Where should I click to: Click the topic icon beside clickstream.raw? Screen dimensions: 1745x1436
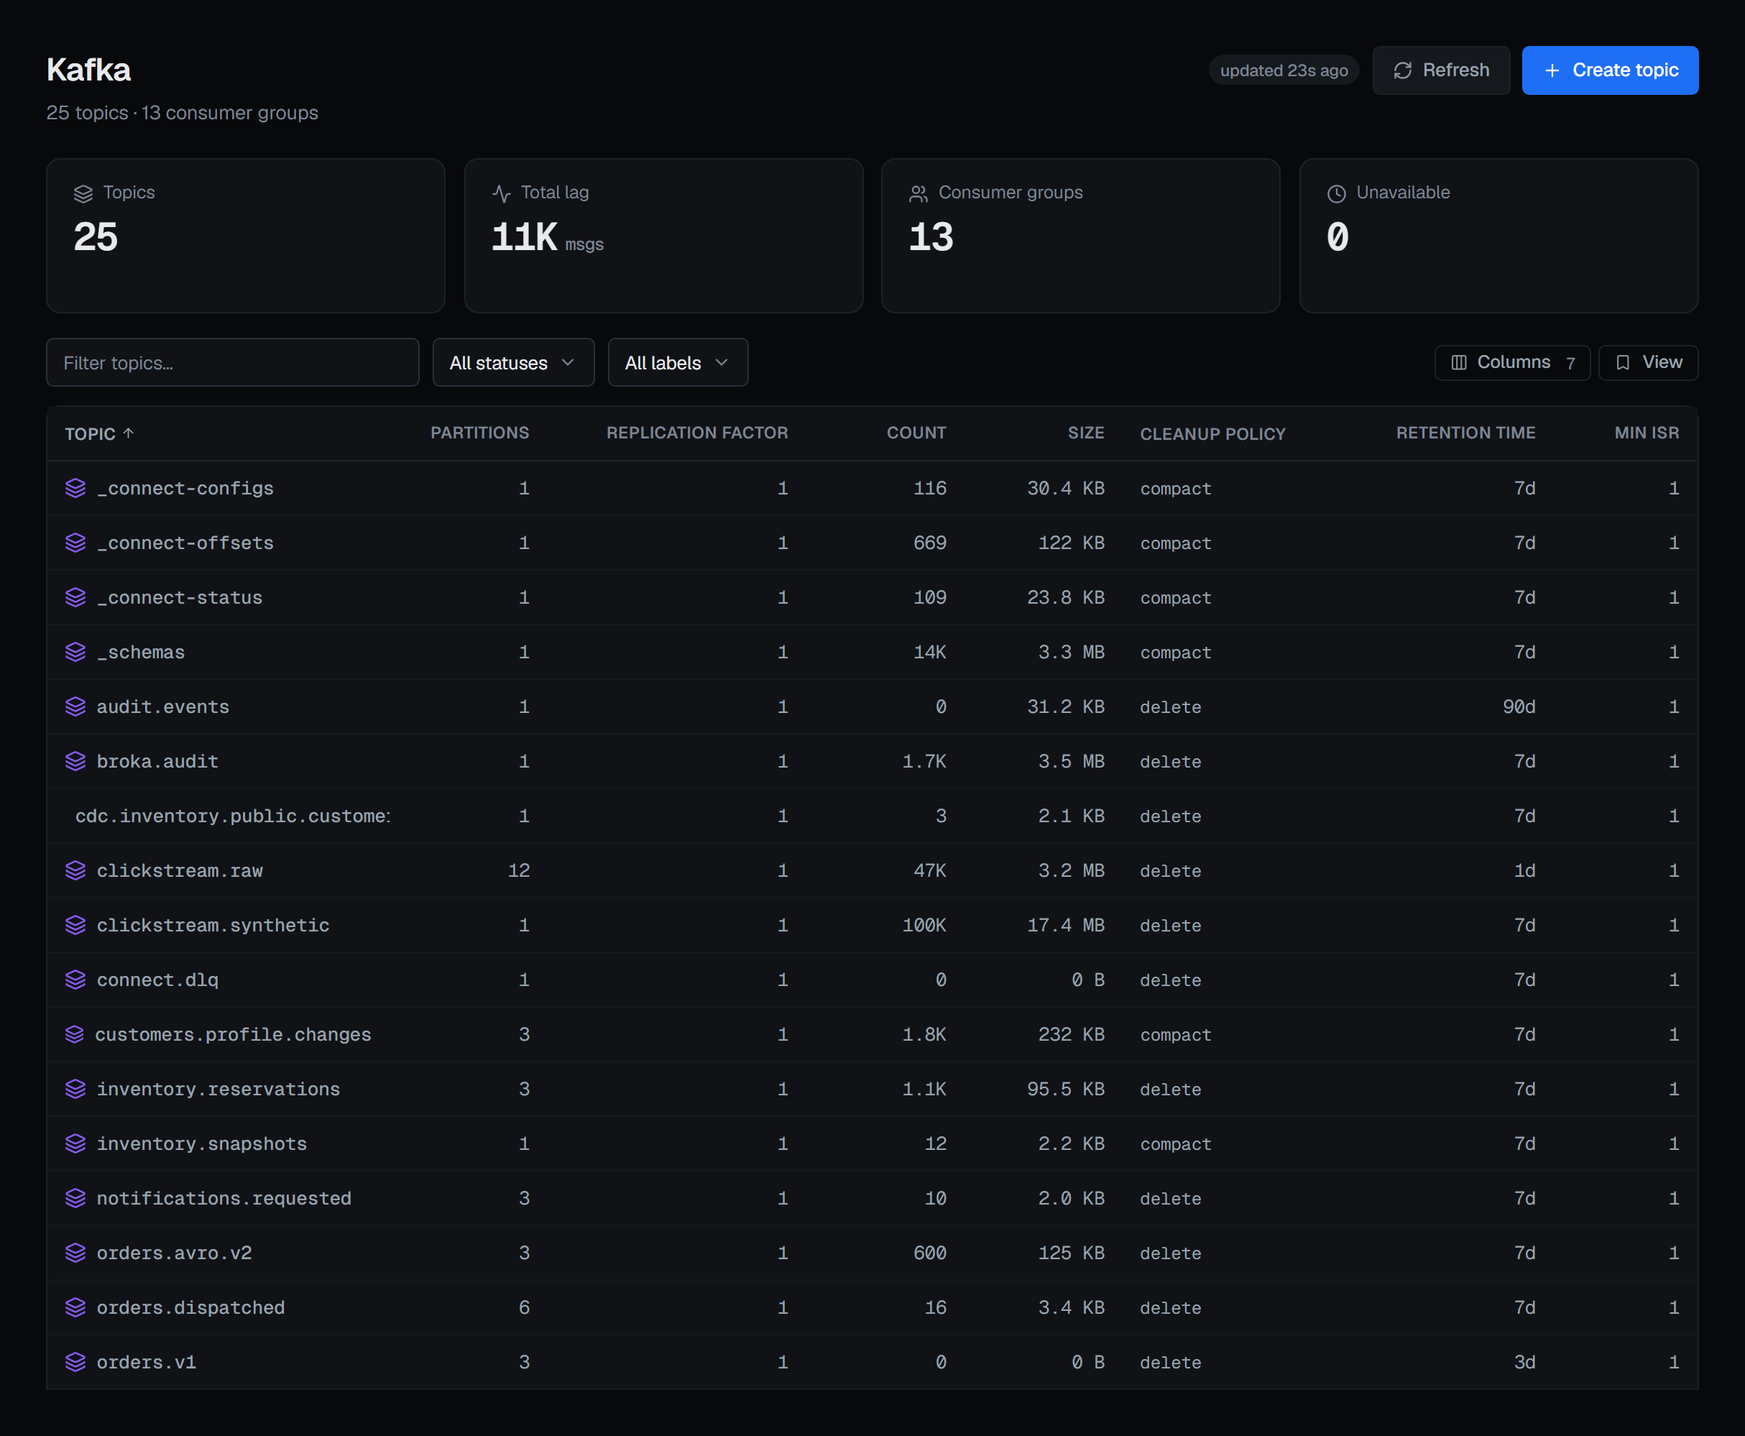[75, 870]
